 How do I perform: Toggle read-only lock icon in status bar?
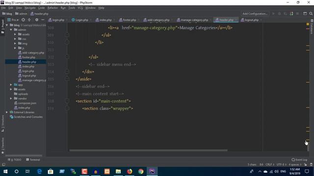[x=305, y=165]
